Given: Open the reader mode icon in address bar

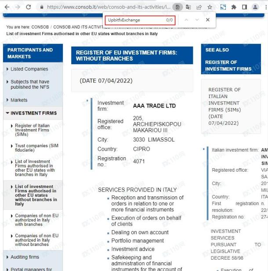Looking at the screenshot, I should point(177,7).
